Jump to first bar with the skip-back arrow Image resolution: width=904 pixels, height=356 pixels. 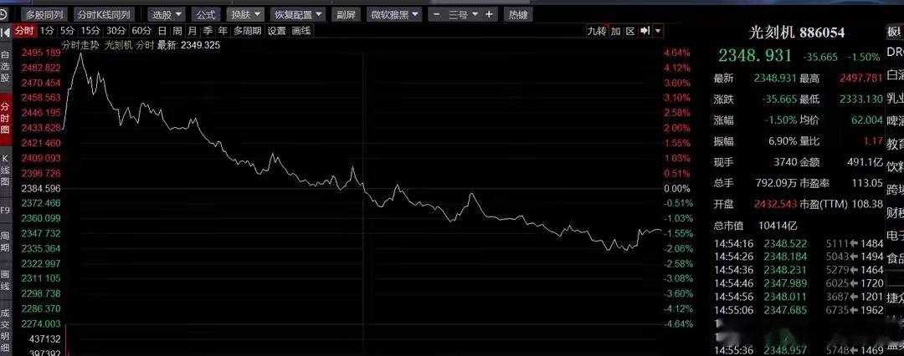pos(5,31)
